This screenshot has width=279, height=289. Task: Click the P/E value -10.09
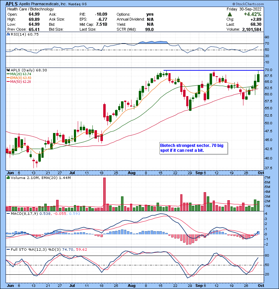click(101, 14)
